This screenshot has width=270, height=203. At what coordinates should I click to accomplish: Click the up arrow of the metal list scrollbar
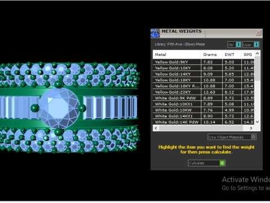(x=258, y=54)
